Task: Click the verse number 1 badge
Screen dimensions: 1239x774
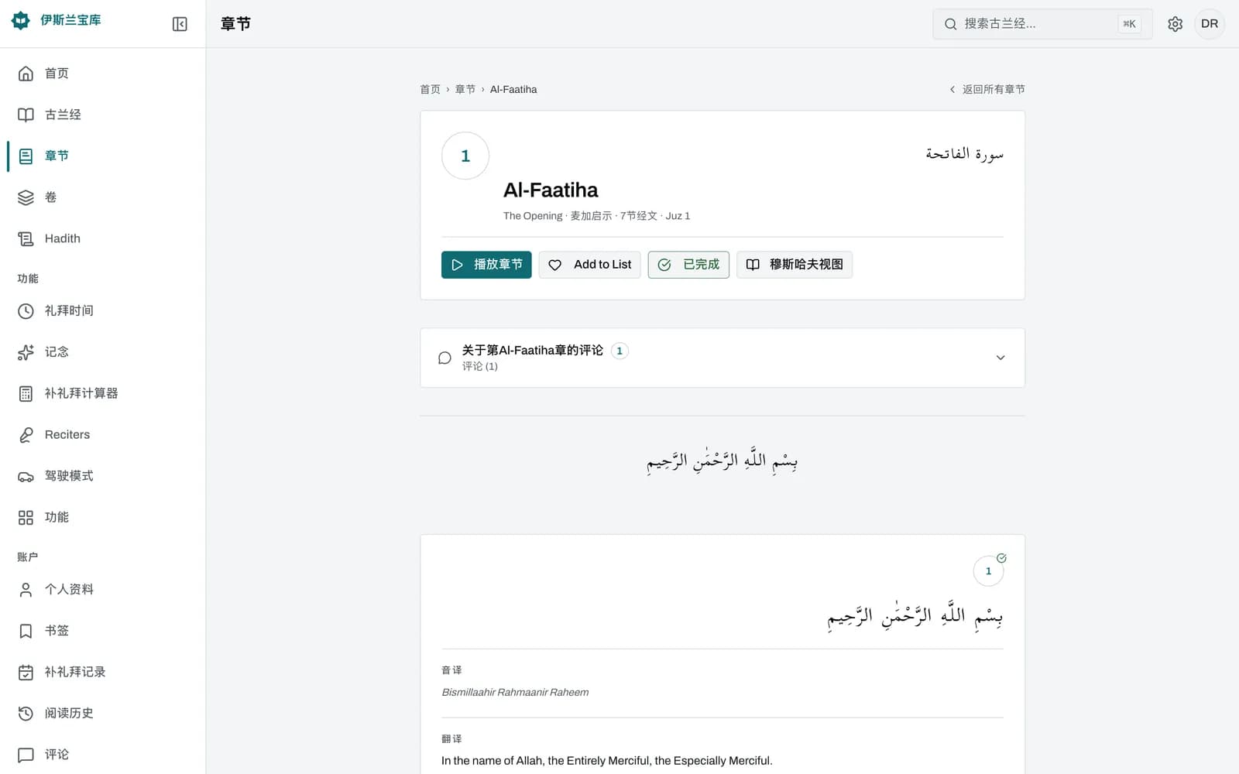Action: click(988, 571)
